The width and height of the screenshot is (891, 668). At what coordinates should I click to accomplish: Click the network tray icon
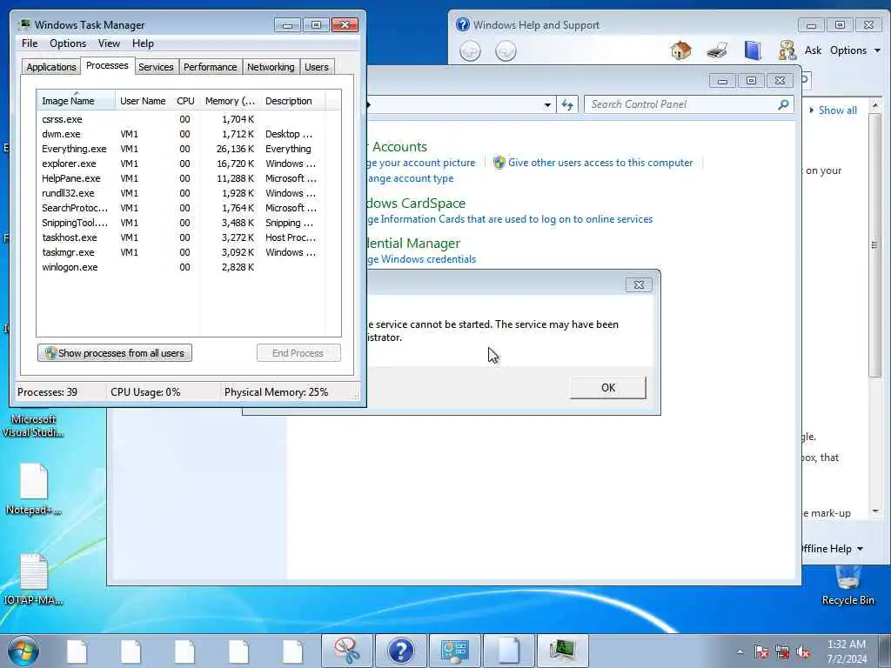(782, 651)
